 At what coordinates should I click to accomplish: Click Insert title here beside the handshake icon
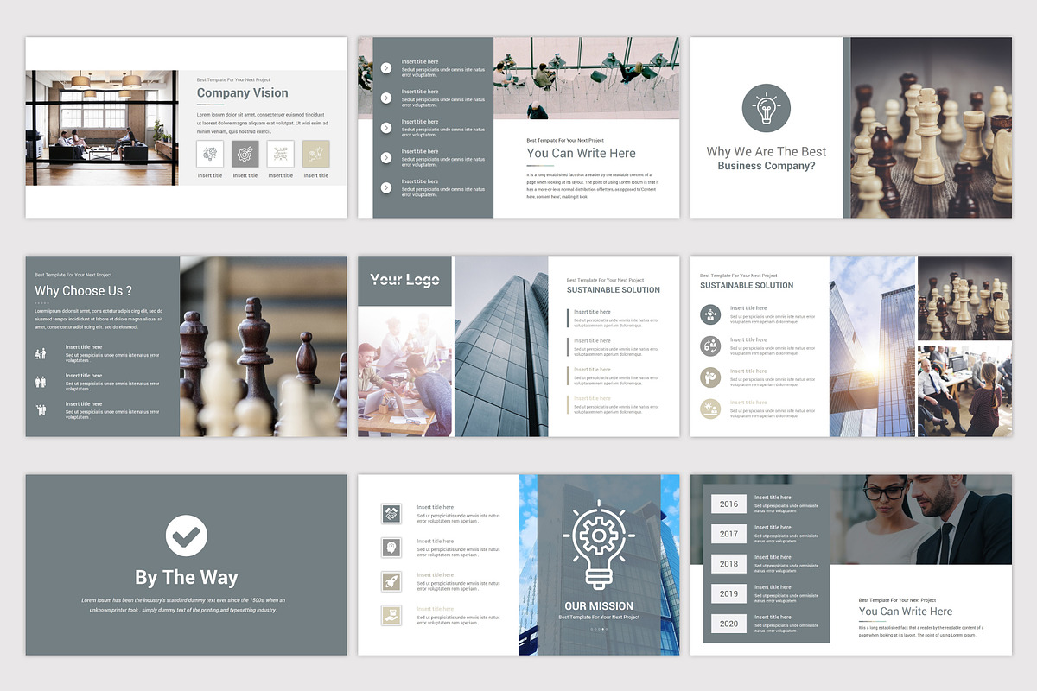(436, 508)
